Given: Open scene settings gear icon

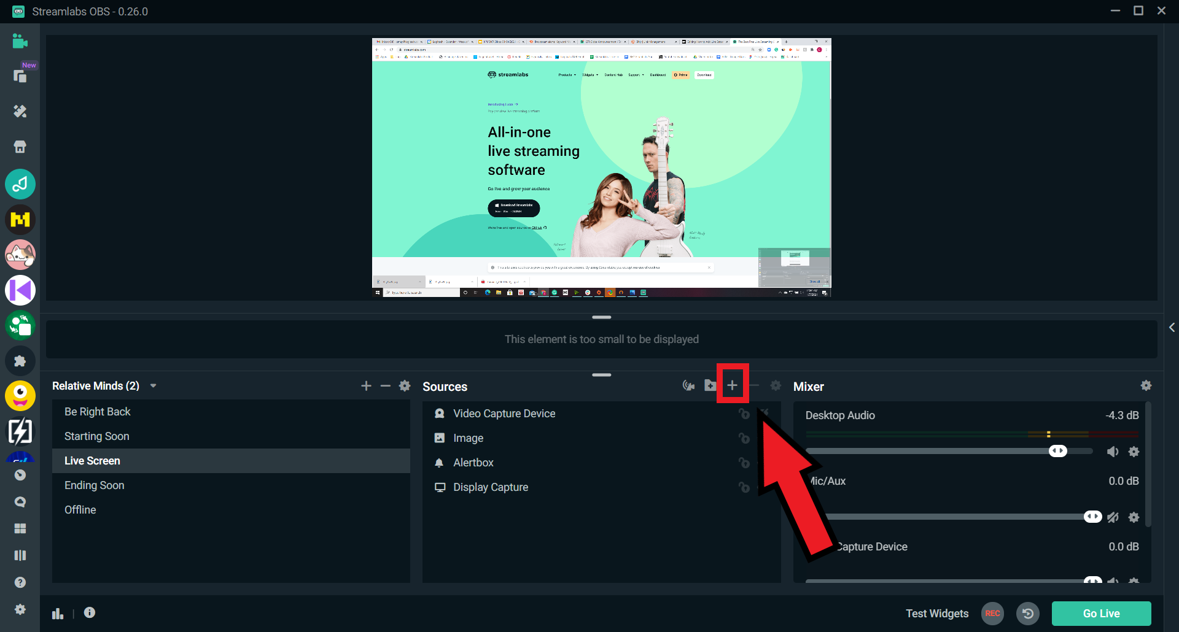Looking at the screenshot, I should coord(405,385).
